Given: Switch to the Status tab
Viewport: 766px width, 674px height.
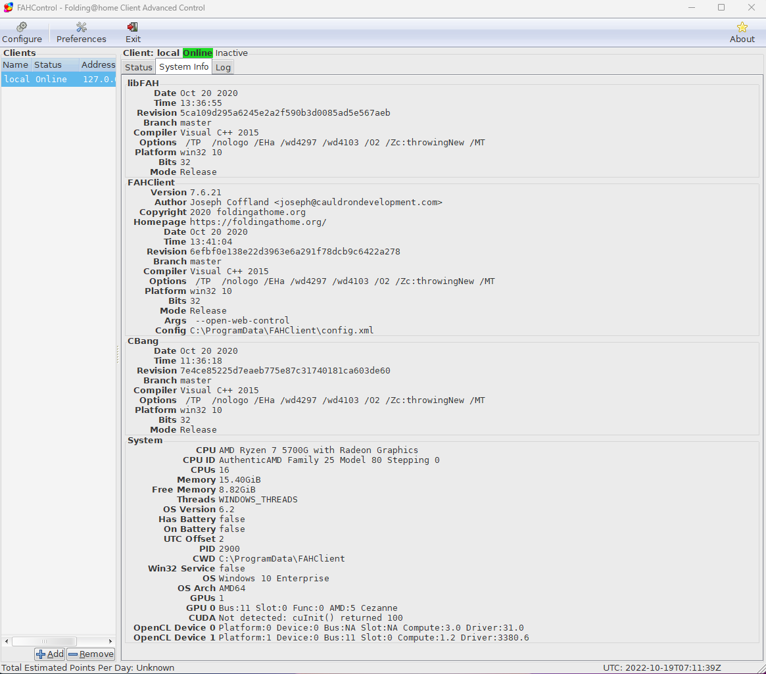Looking at the screenshot, I should coord(139,67).
